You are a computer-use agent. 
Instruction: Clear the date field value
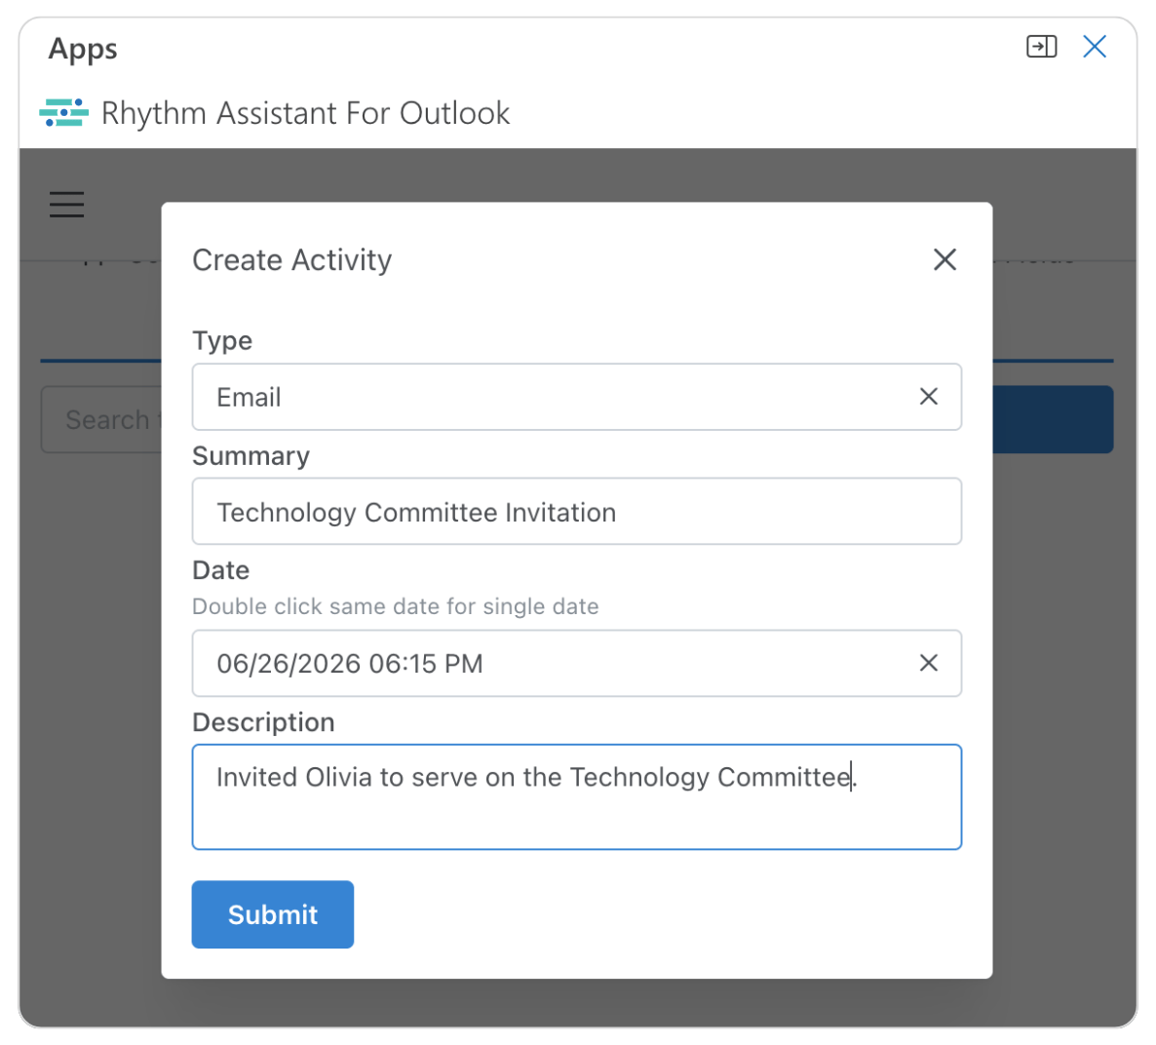(x=928, y=663)
